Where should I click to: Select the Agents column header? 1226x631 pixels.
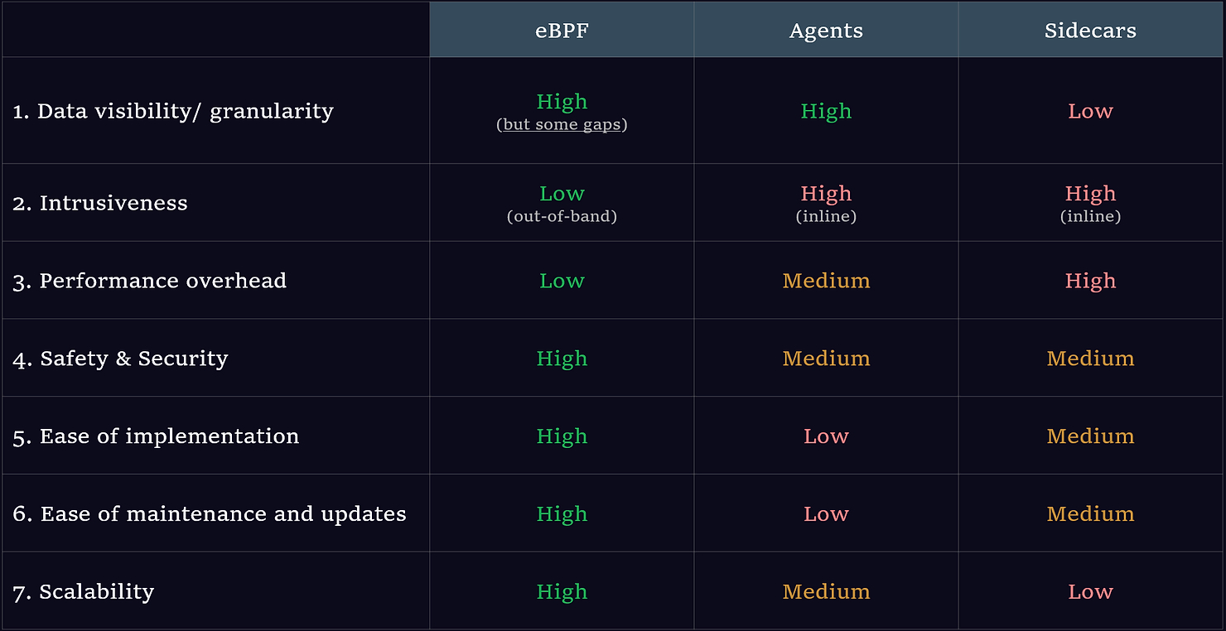click(x=826, y=31)
